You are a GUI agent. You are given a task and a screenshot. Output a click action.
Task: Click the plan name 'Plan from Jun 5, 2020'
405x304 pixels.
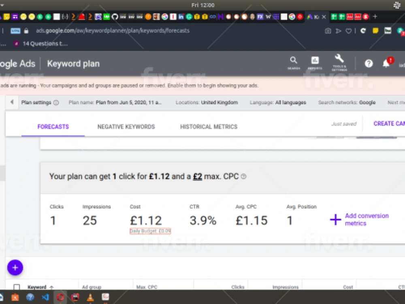click(129, 103)
